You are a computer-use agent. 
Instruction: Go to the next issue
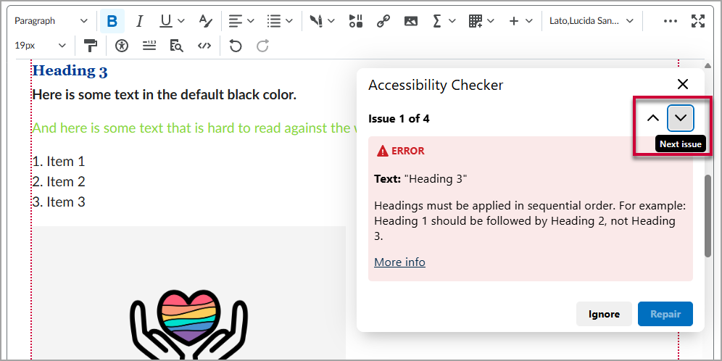coord(681,118)
